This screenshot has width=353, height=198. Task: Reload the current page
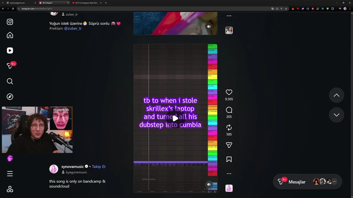(13, 9)
